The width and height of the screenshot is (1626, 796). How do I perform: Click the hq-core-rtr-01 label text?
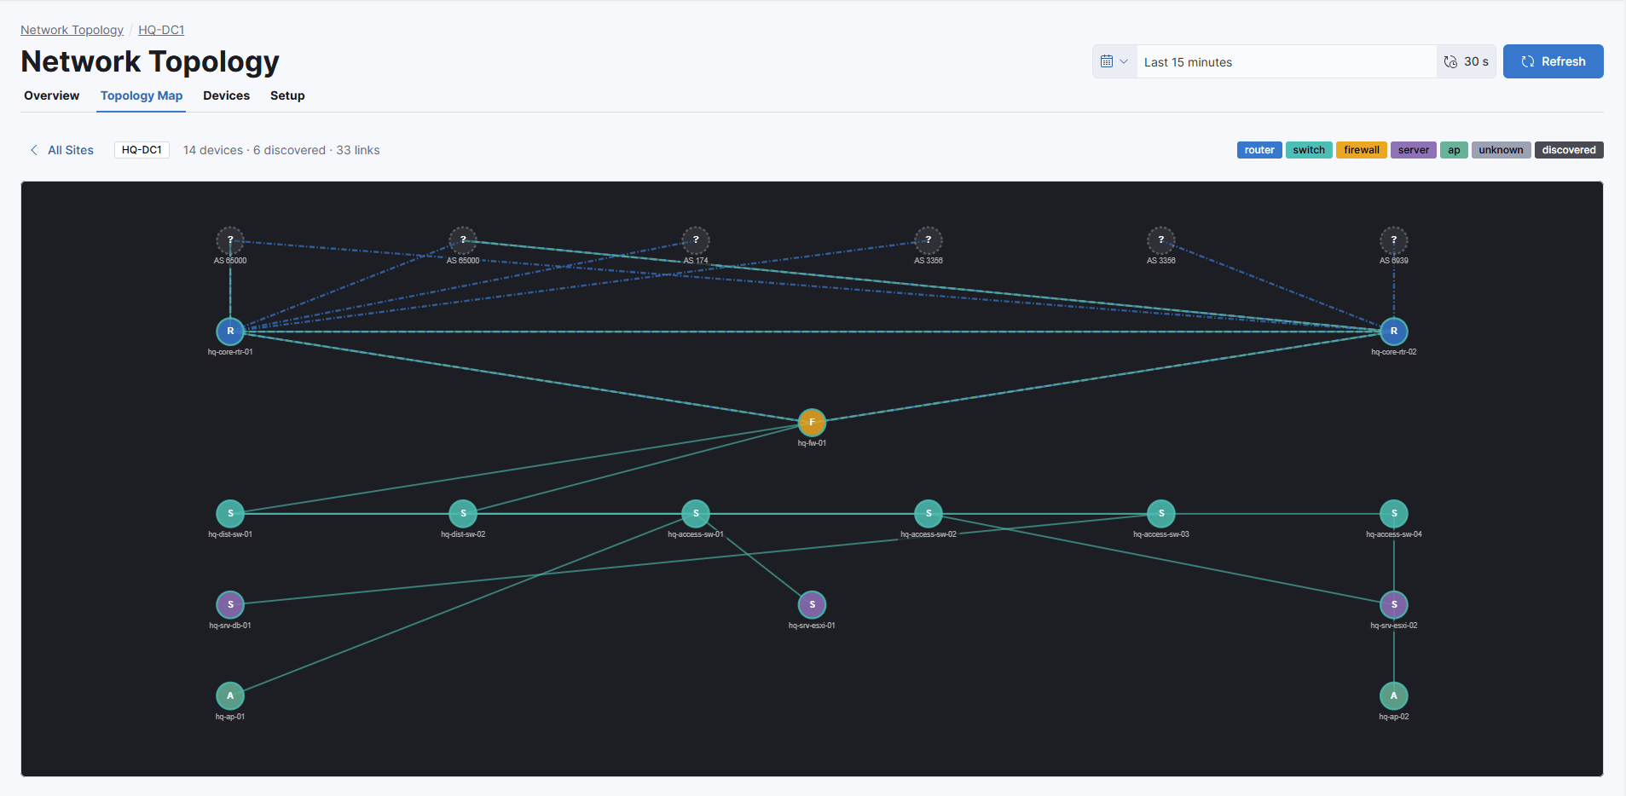230,352
